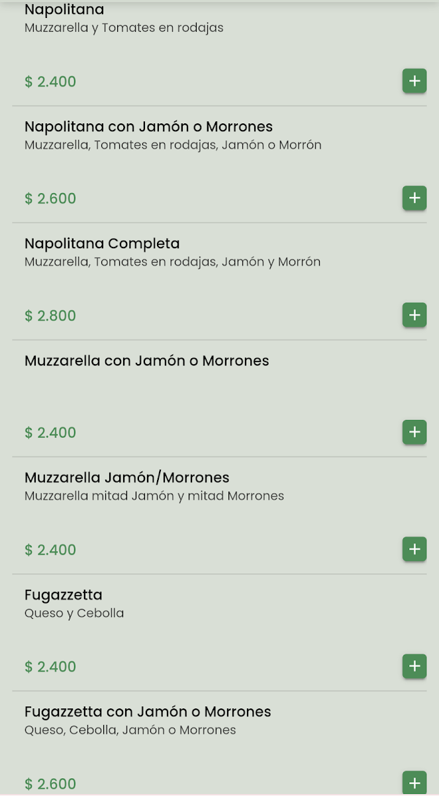
Task: Click the Queso y Cebolla description
Action: [74, 613]
